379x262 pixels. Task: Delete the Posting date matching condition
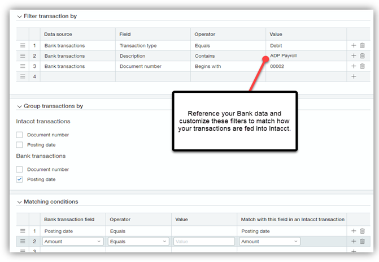click(x=362, y=231)
